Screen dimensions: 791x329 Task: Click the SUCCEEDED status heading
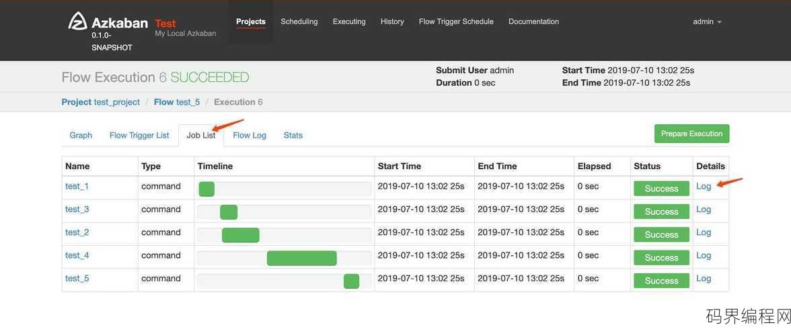point(209,78)
